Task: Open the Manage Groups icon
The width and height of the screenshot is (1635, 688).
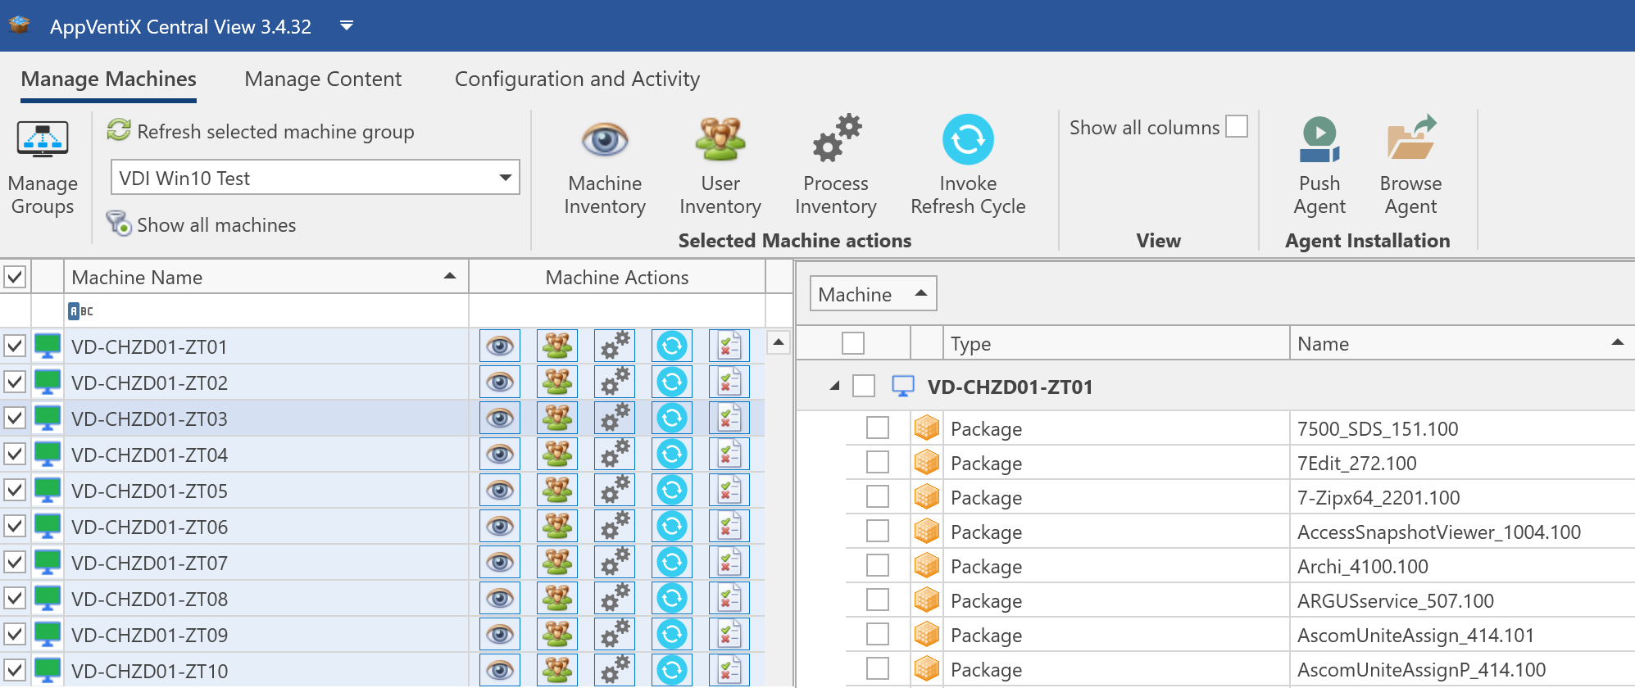Action: point(43,140)
